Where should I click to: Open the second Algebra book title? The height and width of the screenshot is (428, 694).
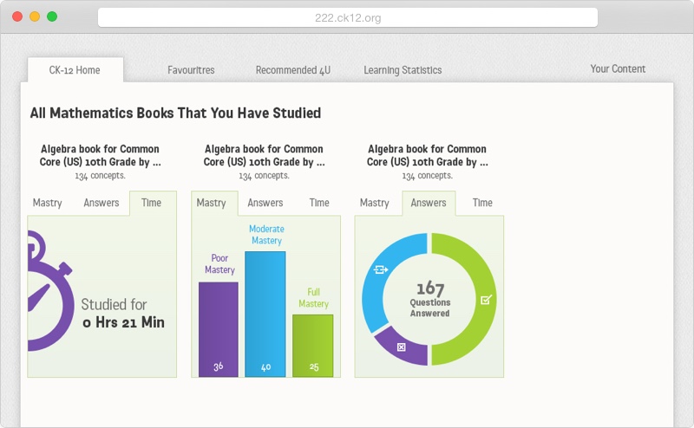(264, 155)
